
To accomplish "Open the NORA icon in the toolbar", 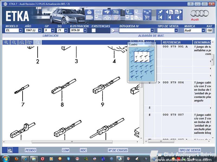I will click(98, 18).
